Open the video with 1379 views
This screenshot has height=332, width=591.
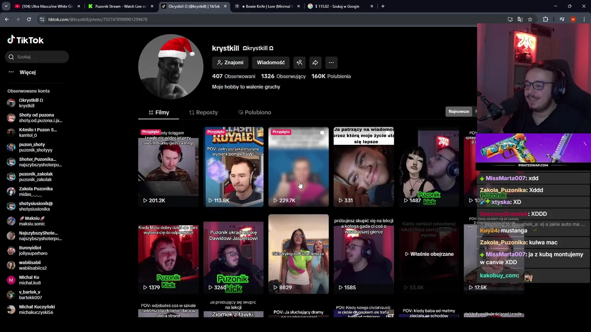click(x=168, y=254)
